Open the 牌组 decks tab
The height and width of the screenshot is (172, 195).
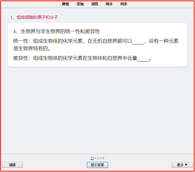65,4
